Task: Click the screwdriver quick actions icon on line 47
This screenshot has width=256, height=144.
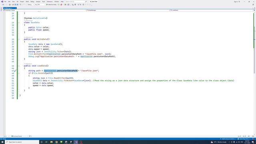Action: (15, 71)
